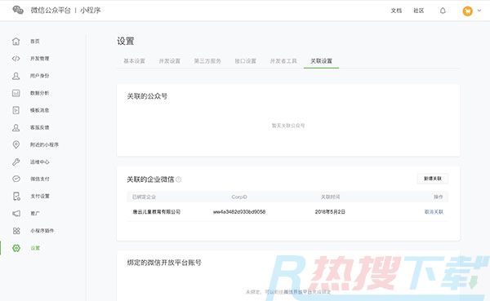
Task: Click the 关联的企业微信 section heading
Action: coord(150,179)
